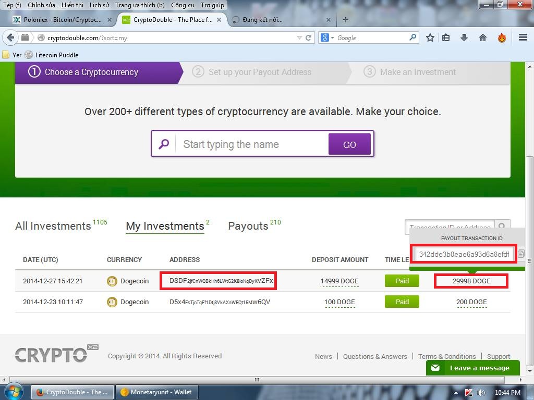Click the volume speaker tray icon
This screenshot has height=400, width=534.
pos(480,393)
